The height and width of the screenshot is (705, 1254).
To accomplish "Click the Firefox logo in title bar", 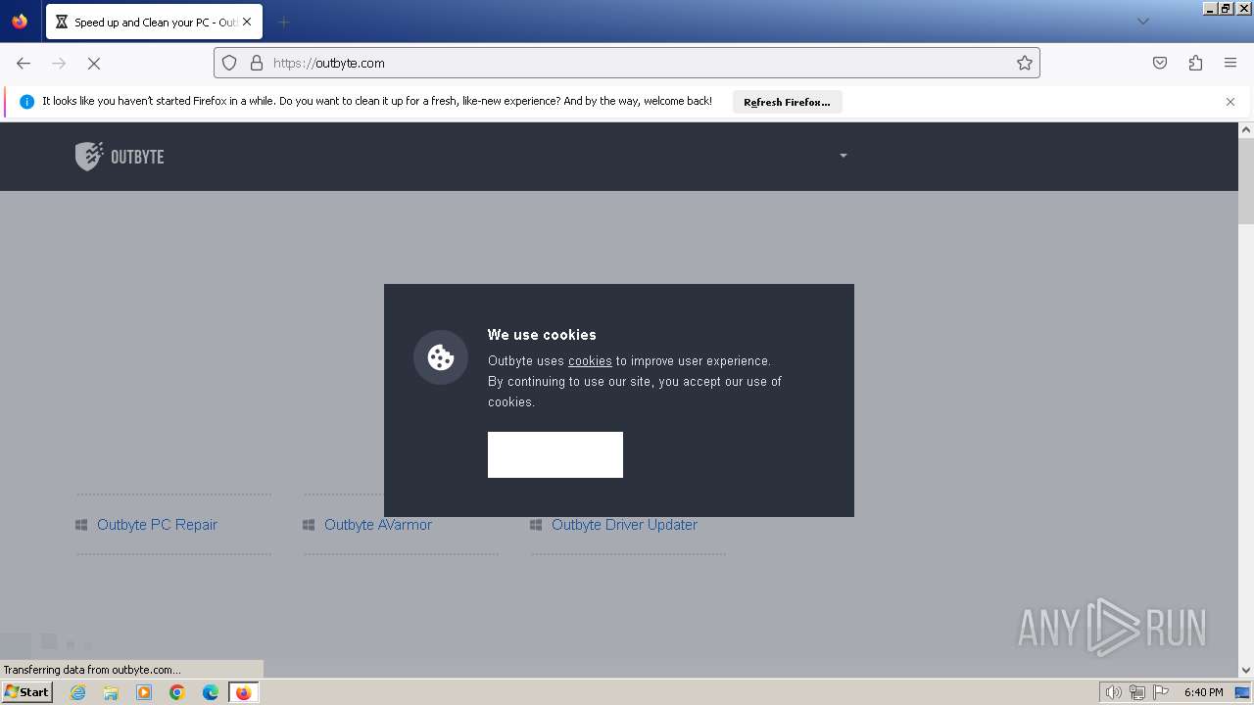I will [20, 22].
